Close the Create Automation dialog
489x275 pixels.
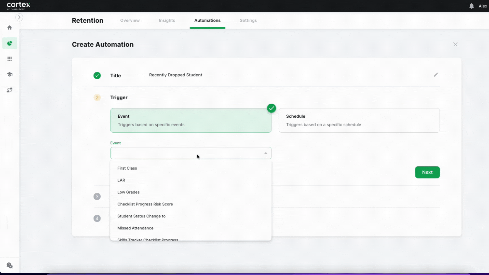tap(455, 44)
